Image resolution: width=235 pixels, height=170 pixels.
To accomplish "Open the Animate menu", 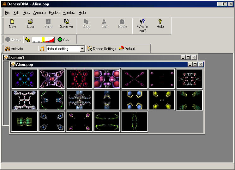I will point(39,13).
